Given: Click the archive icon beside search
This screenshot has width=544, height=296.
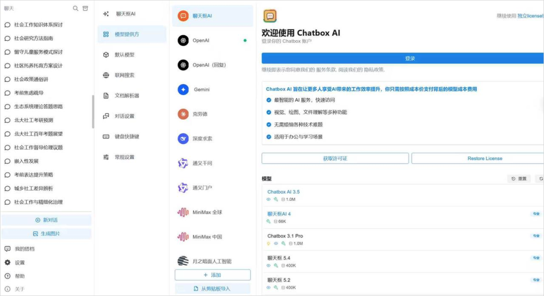Looking at the screenshot, I should [x=85, y=9].
